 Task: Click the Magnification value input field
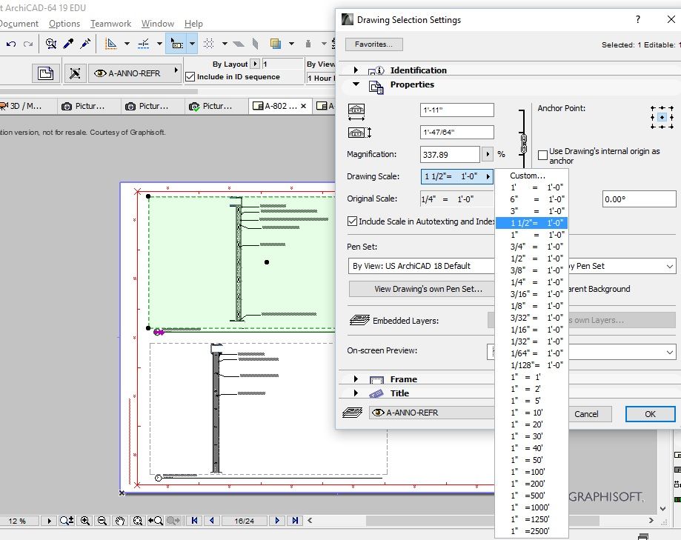click(450, 154)
